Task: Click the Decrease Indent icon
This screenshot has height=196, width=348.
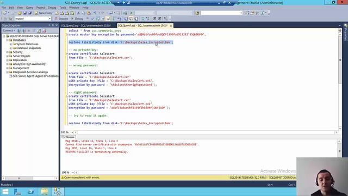Action: pyautogui.click(x=154, y=19)
